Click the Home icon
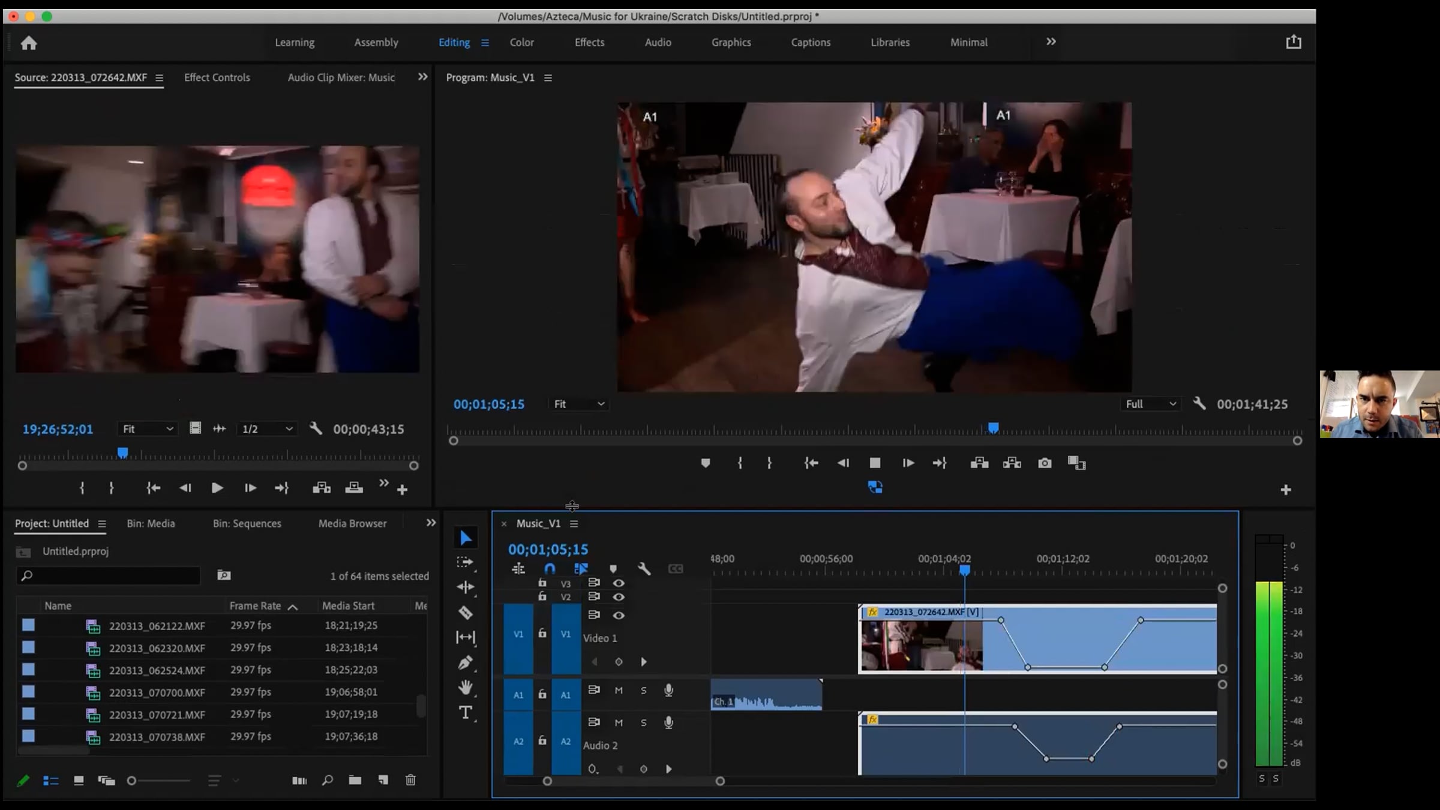Image resolution: width=1440 pixels, height=810 pixels. point(29,43)
